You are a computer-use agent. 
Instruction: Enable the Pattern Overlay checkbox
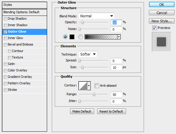coord(5,83)
